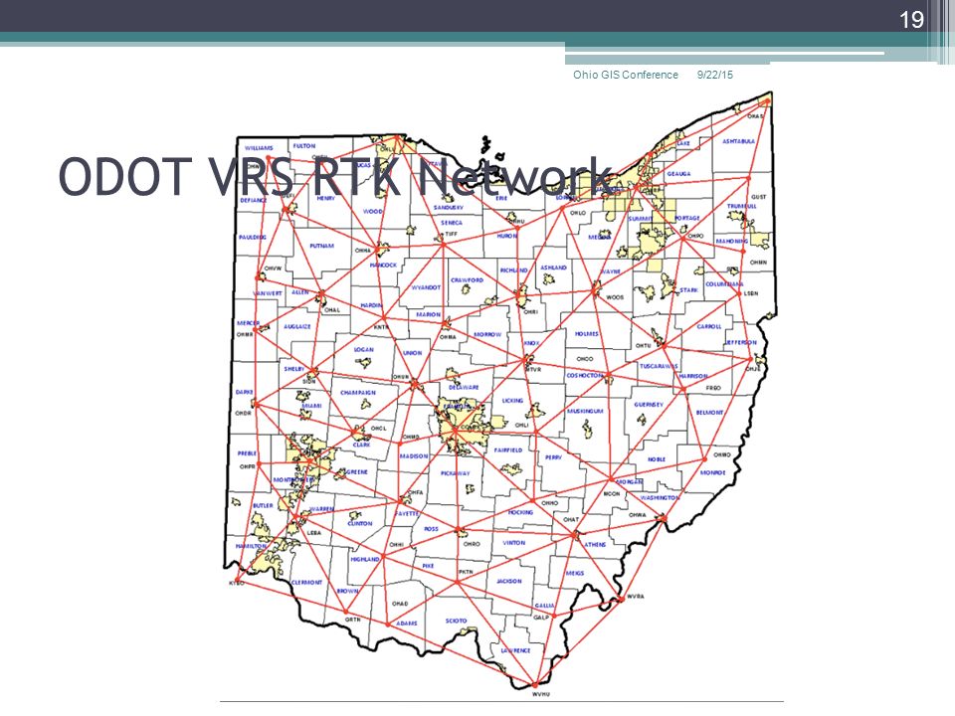
Task: Click the BELMONT county label
Action: pos(709,413)
